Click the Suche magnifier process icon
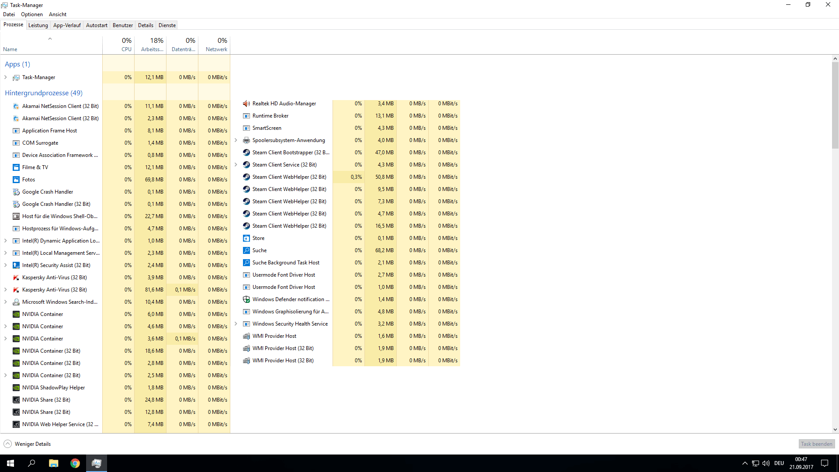Image resolution: width=839 pixels, height=472 pixels. point(246,250)
